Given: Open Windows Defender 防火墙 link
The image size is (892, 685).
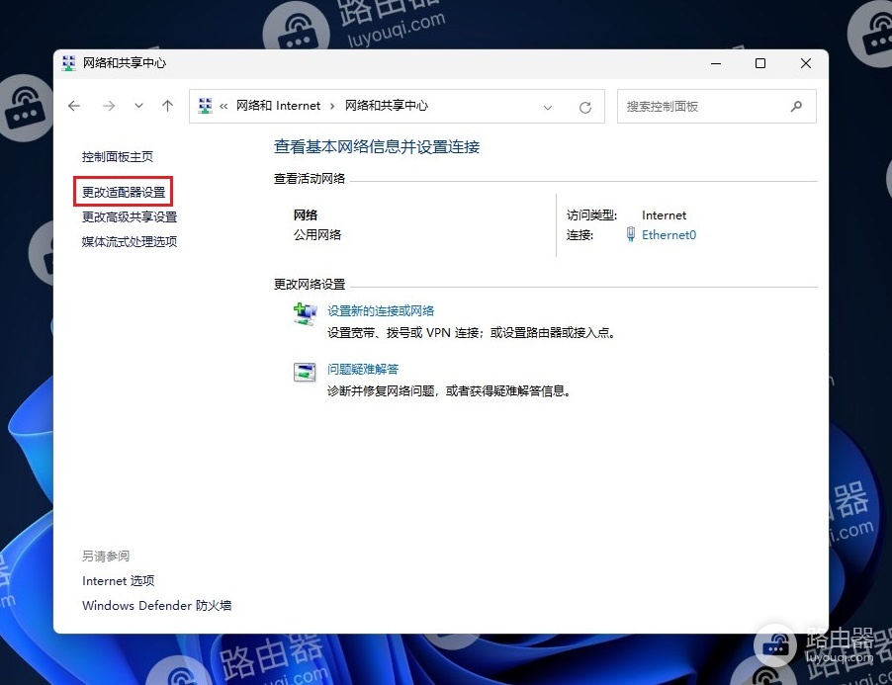Looking at the screenshot, I should (x=156, y=605).
